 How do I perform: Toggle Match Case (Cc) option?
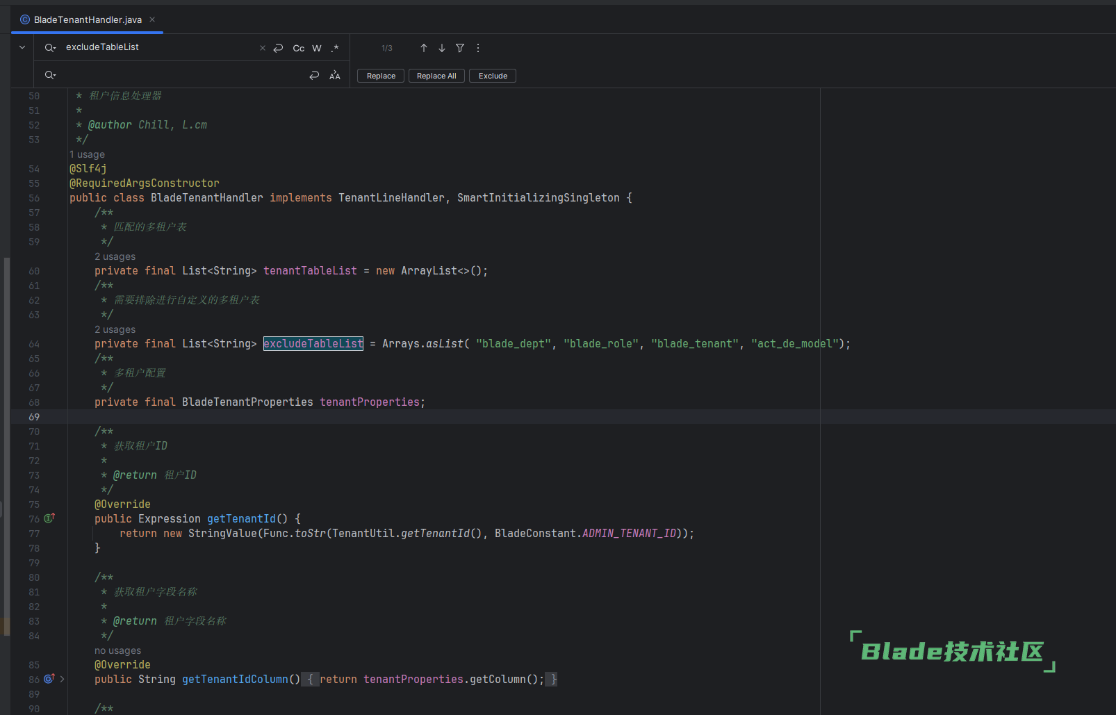pos(299,48)
